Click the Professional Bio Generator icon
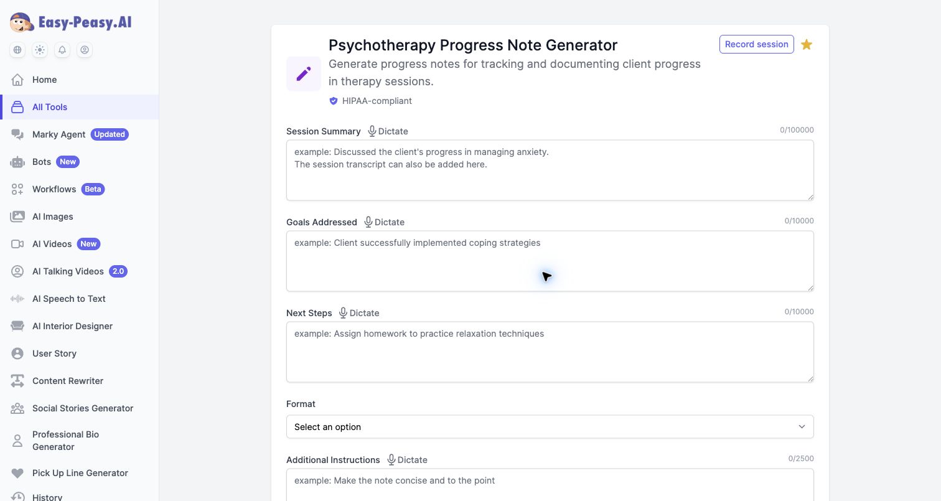The height and width of the screenshot is (501, 941). (17, 441)
